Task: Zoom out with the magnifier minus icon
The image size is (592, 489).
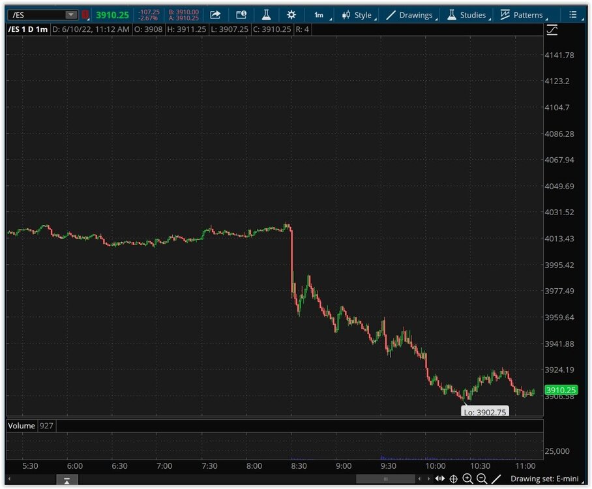Action: (x=482, y=479)
